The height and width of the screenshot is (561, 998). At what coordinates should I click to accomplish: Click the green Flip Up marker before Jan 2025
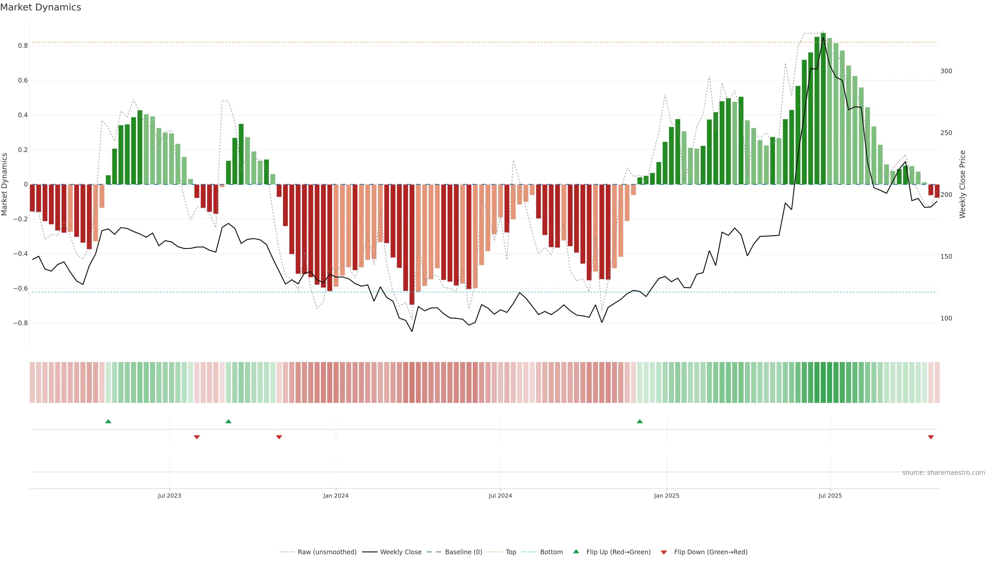tap(640, 421)
